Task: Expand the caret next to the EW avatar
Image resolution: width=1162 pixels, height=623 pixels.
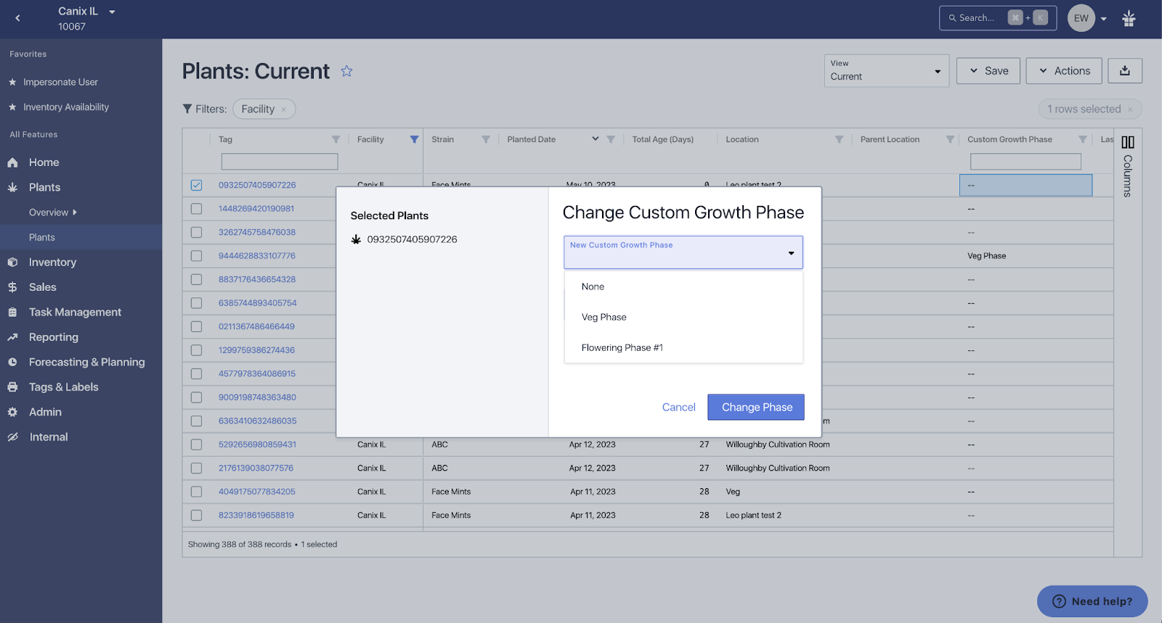Action: pyautogui.click(x=1104, y=19)
